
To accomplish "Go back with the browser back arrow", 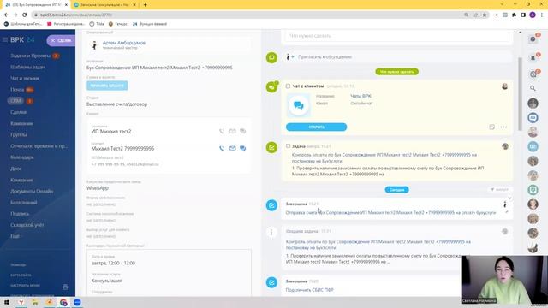I will [x=6, y=15].
